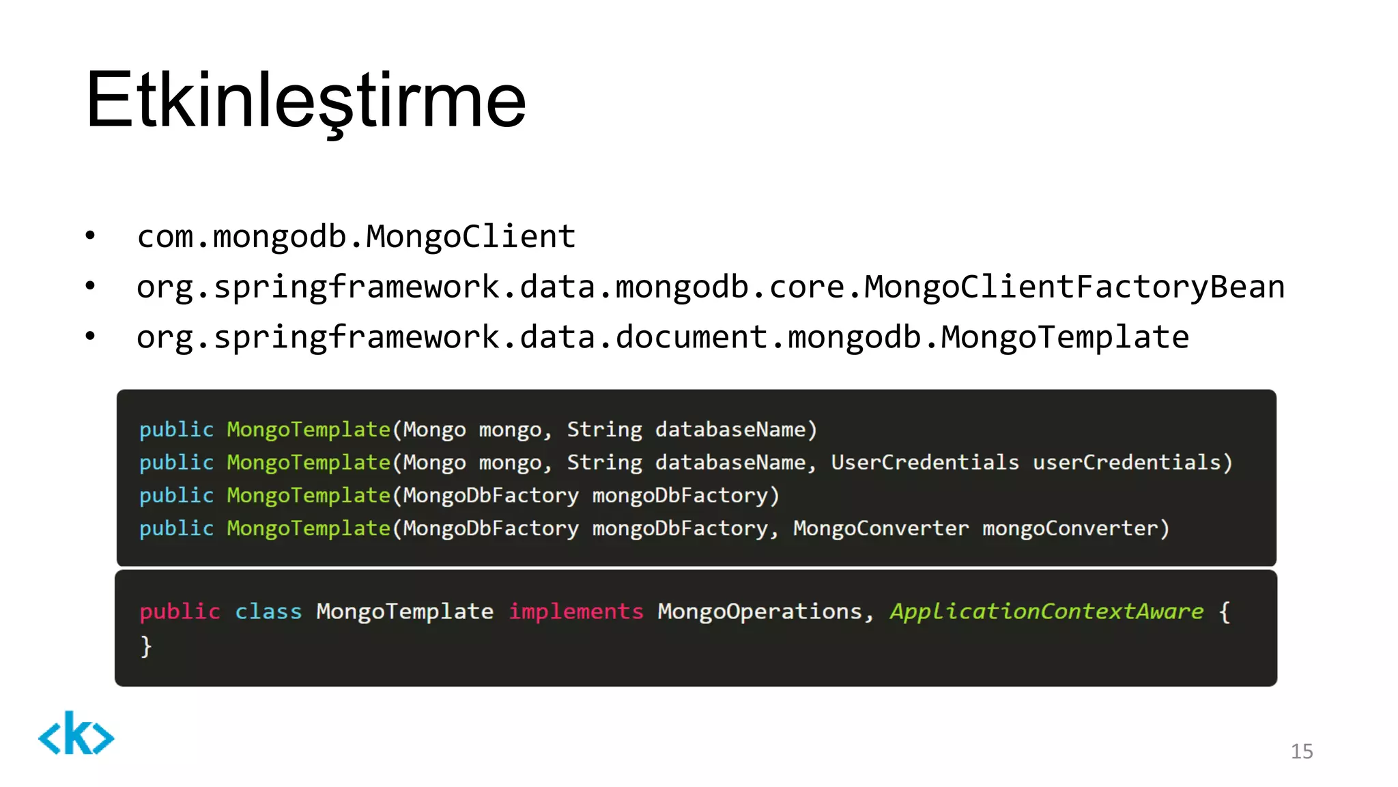Viewport: 1398px width, 787px height.
Task: Click the "implements" keyword in class declaration
Action: [576, 612]
